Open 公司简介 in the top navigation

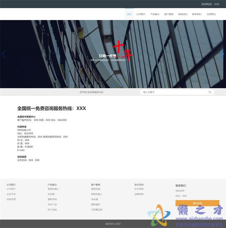141,14
